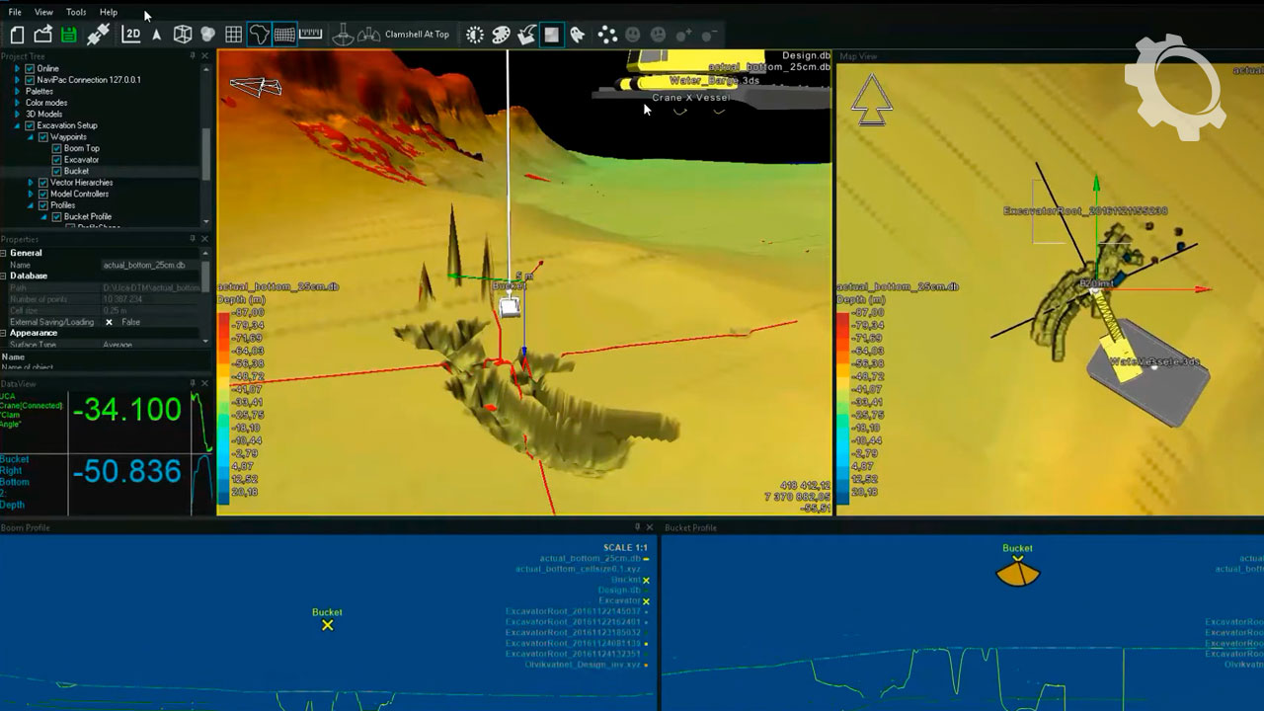Expand the Palettes tree node

[17, 92]
